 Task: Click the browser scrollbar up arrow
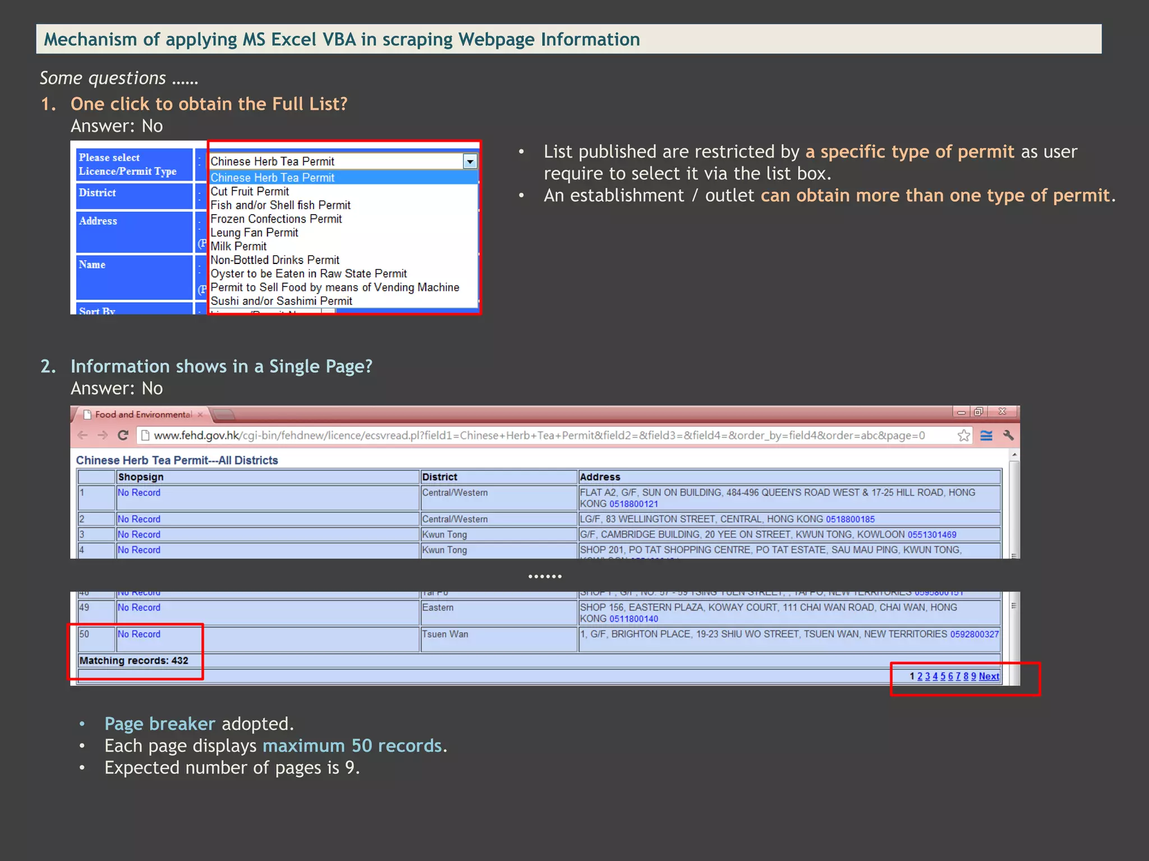[1014, 453]
